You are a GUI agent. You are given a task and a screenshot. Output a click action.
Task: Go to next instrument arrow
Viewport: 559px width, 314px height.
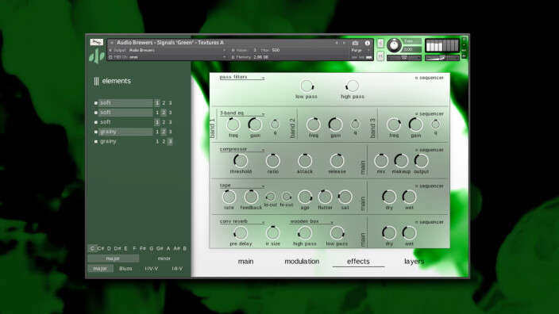click(x=344, y=43)
